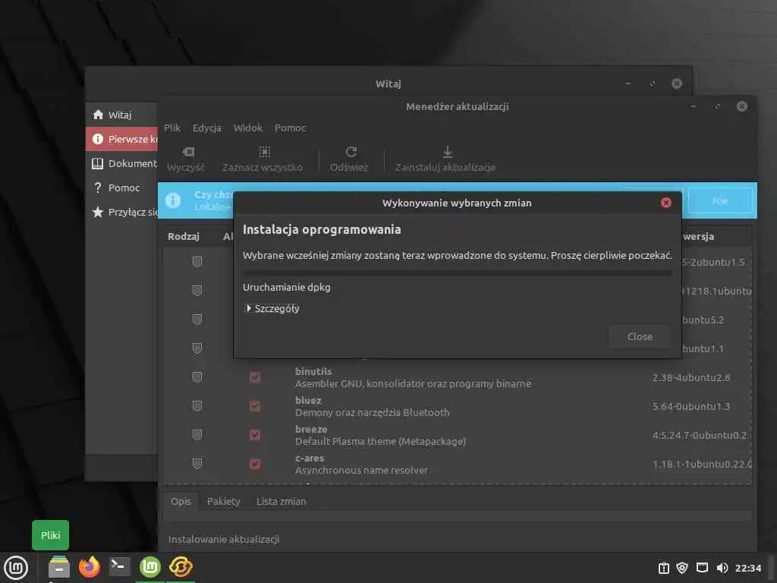The width and height of the screenshot is (777, 583).
Task: Switch to the Pakiety tab
Action: point(224,501)
